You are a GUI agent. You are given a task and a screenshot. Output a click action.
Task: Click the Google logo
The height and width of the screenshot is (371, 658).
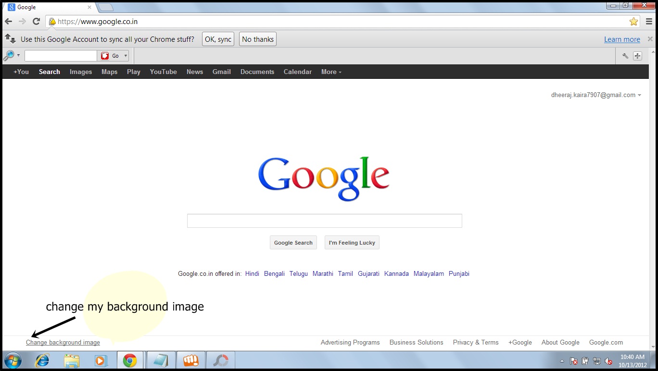[x=324, y=178]
